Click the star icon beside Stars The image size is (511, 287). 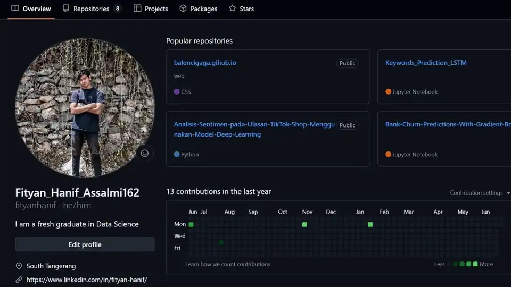coord(233,8)
